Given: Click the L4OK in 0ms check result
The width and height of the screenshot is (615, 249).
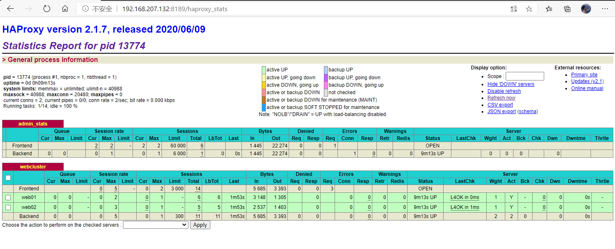Looking at the screenshot, I should tap(465, 197).
